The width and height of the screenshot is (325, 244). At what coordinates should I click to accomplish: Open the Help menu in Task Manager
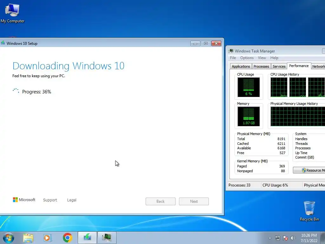pyautogui.click(x=274, y=58)
